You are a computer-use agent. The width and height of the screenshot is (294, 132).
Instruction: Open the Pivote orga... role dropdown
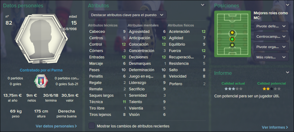click(x=271, y=47)
